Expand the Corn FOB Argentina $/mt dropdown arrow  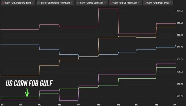33,3
